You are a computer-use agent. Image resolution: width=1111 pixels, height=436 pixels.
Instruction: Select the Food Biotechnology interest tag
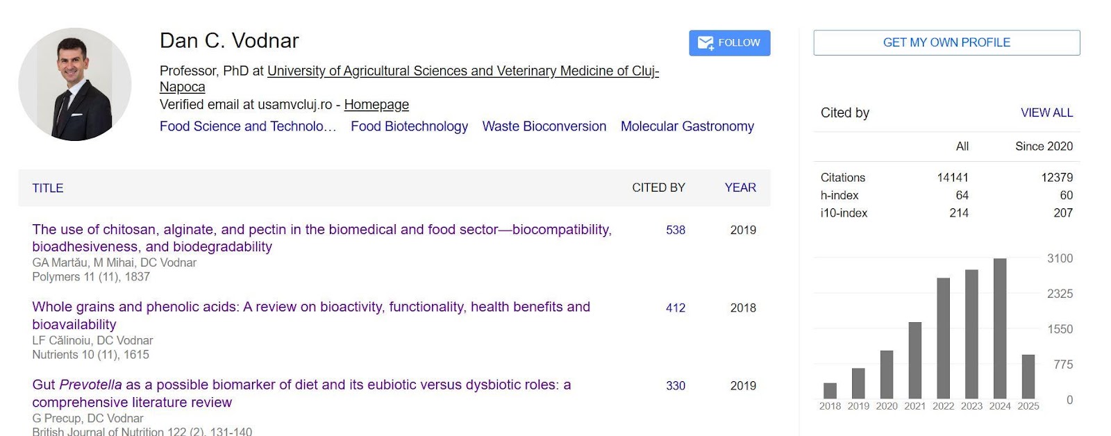(x=409, y=126)
